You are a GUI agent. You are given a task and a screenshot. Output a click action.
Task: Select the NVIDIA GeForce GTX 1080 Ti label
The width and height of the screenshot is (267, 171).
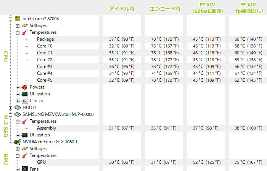(51, 142)
